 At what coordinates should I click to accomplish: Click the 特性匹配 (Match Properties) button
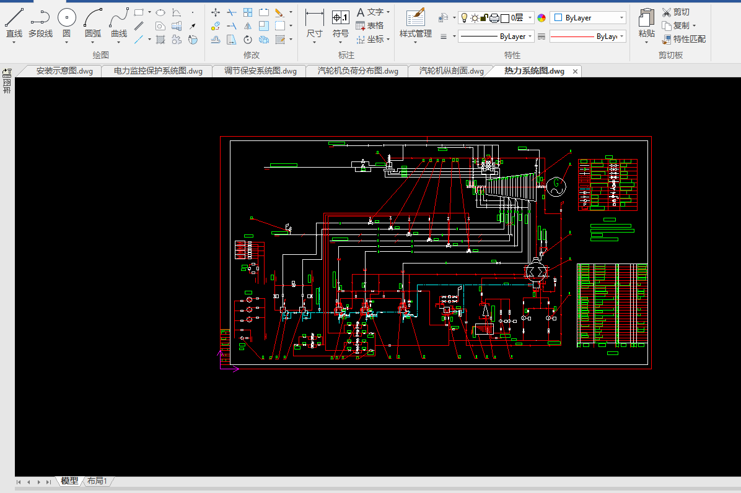click(683, 39)
